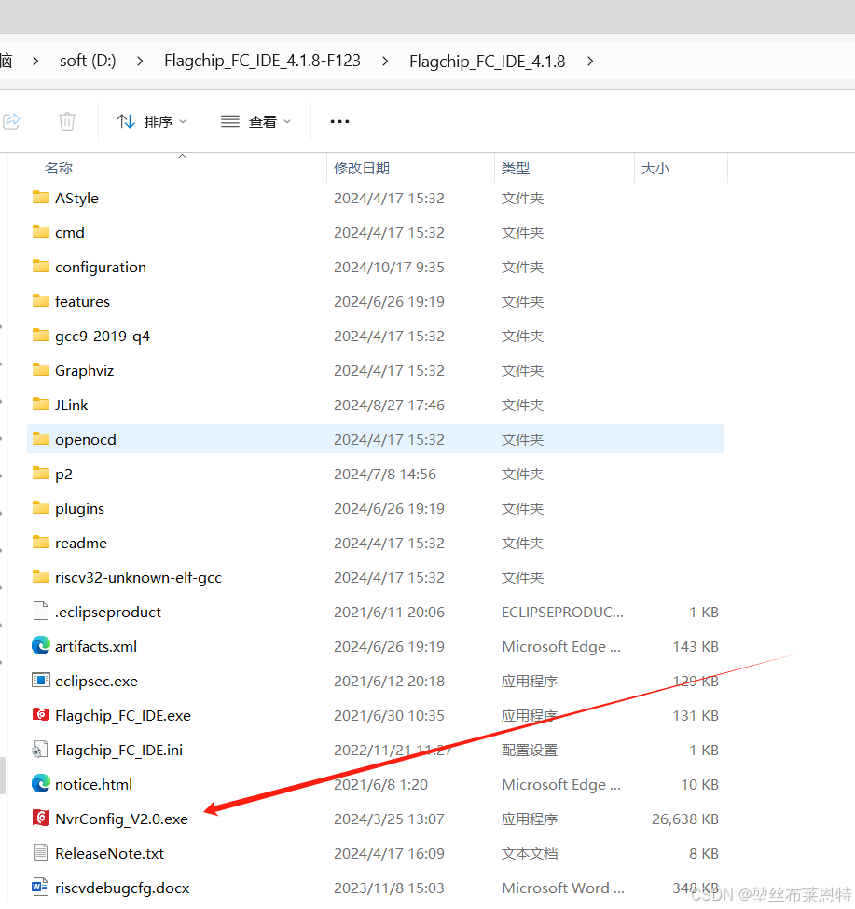Click the Flagchip_FC_IDE.exe red icon

pos(41,715)
